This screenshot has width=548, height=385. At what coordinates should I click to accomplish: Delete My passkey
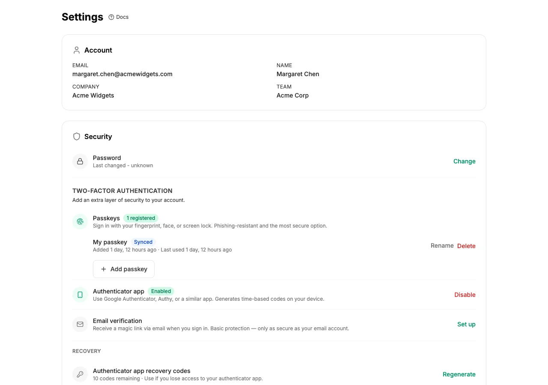pyautogui.click(x=466, y=246)
